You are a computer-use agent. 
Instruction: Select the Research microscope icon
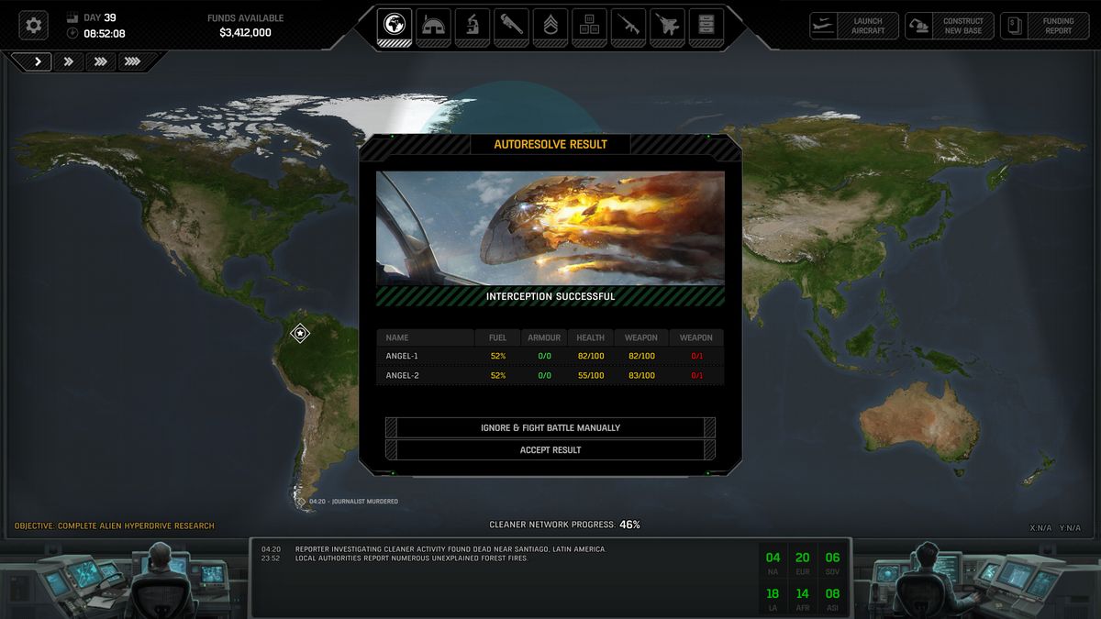coord(472,26)
